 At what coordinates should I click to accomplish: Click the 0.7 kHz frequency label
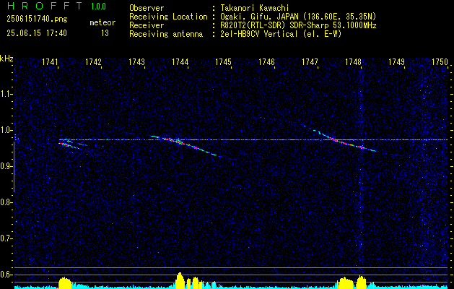click(x=6, y=238)
